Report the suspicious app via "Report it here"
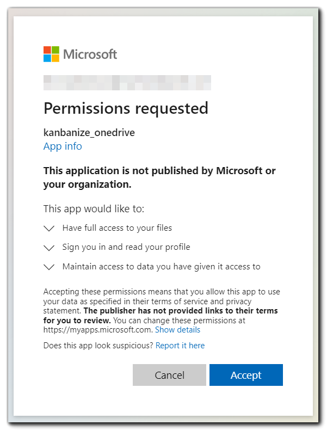Screen dimensions: 333x437 [x=180, y=345]
